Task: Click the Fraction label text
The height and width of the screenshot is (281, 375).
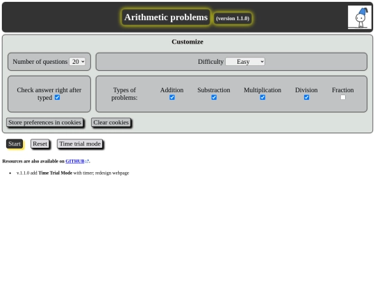Action: pos(343,90)
